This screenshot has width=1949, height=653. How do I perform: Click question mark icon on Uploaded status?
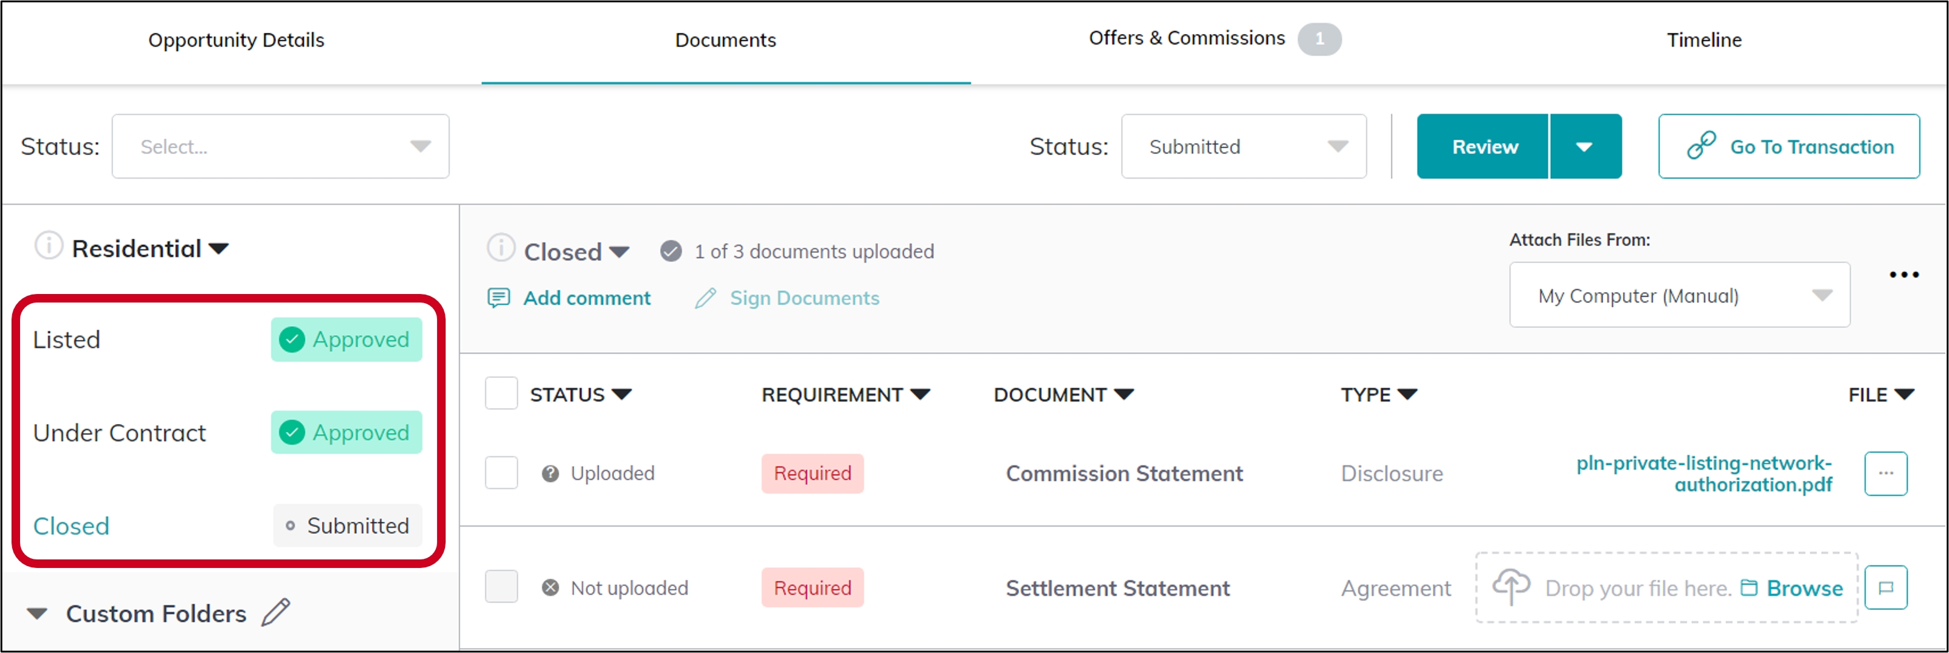pyautogui.click(x=550, y=473)
